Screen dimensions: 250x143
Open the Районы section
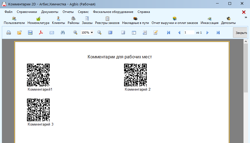[73, 21]
